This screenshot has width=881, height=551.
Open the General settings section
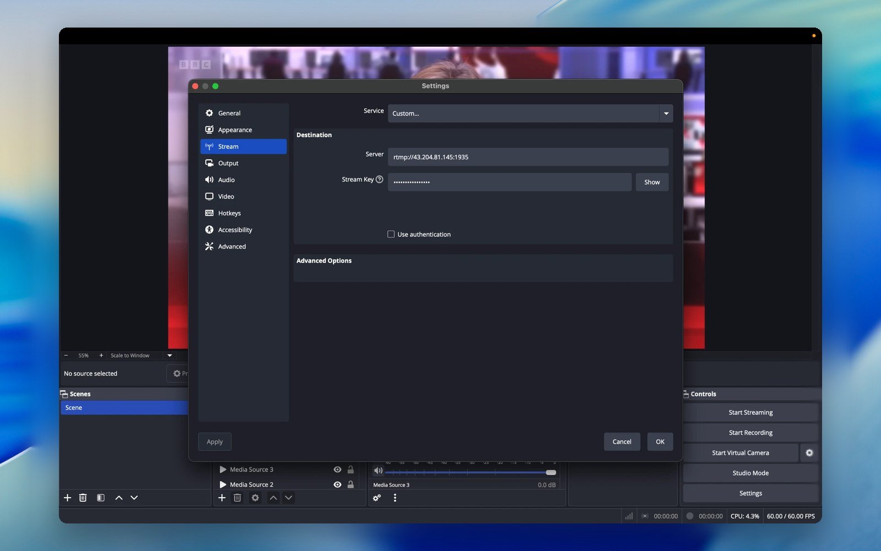pyautogui.click(x=243, y=113)
